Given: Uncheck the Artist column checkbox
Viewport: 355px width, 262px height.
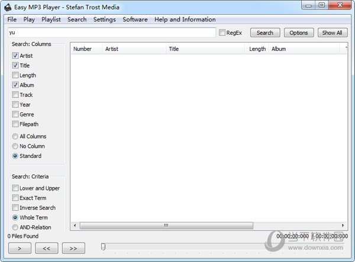Looking at the screenshot, I should [15, 56].
